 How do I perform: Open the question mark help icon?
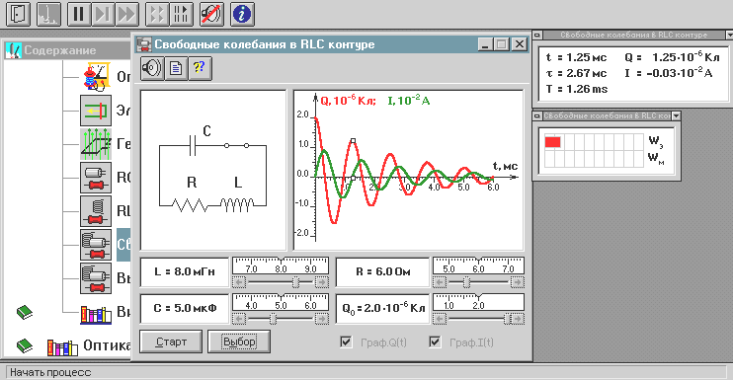coord(201,68)
